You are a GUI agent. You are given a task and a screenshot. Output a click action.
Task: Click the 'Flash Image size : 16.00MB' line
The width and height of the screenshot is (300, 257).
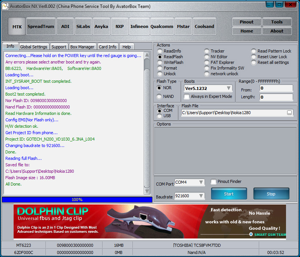[30, 178]
